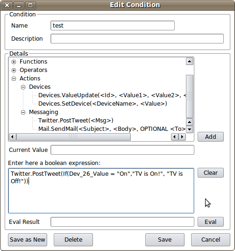Image resolution: width=235 pixels, height=251 pixels.
Task: Expand the Operators tree node
Action: [x=14, y=70]
